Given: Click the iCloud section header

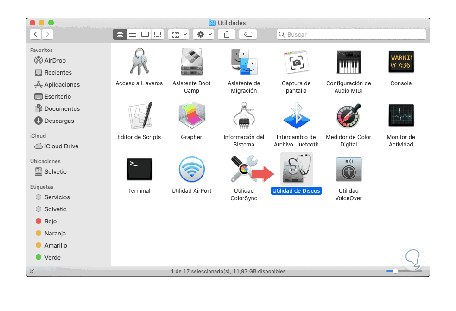Looking at the screenshot, I should 38,136.
